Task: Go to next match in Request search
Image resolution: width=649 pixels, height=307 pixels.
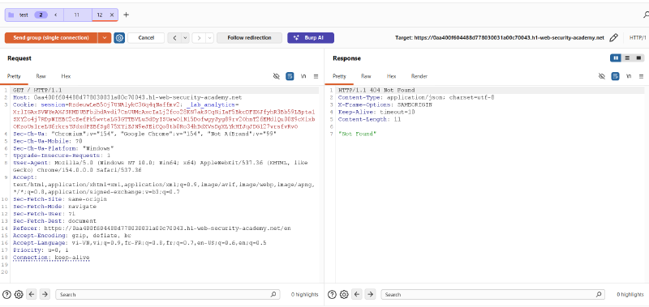Action: point(45,295)
